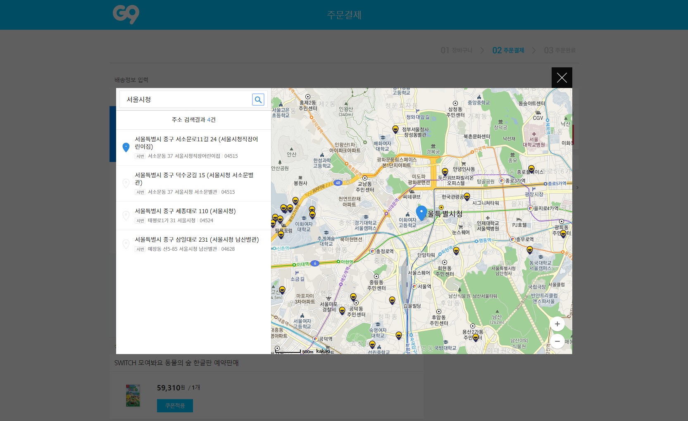Click kakao logo on map
The height and width of the screenshot is (421, 688).
pos(323,351)
